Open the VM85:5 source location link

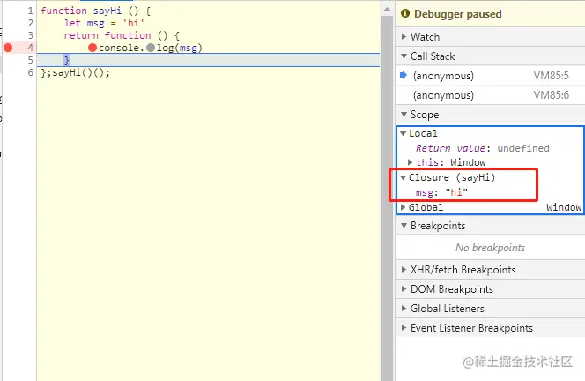pyautogui.click(x=551, y=76)
